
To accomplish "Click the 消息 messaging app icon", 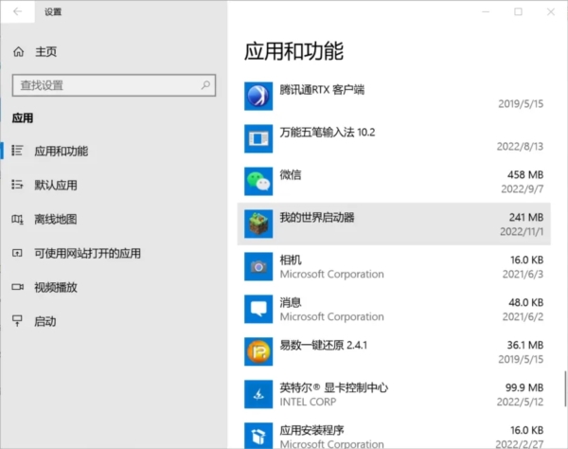I will pyautogui.click(x=258, y=309).
